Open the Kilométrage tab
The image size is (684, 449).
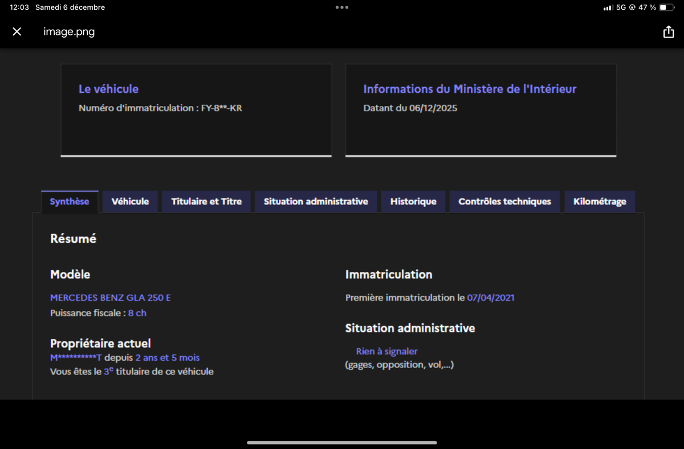[600, 202]
